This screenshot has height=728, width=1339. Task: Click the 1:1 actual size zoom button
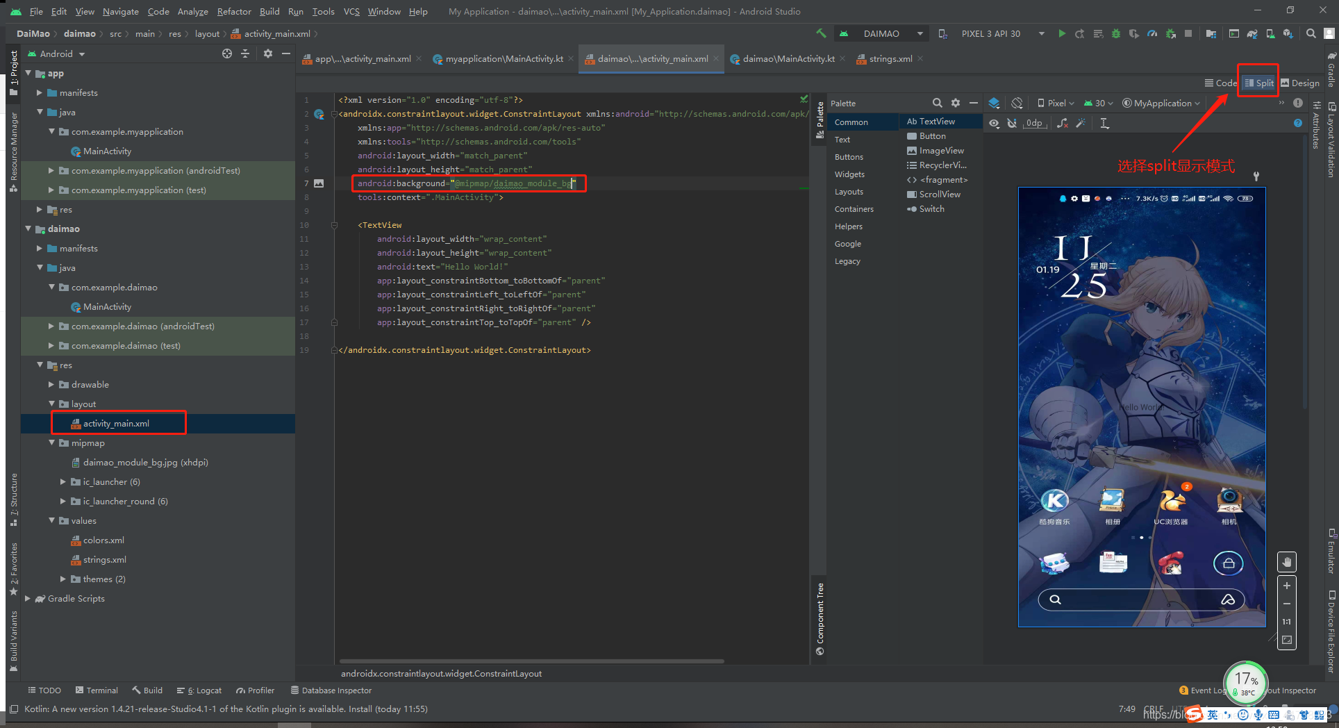(1287, 622)
